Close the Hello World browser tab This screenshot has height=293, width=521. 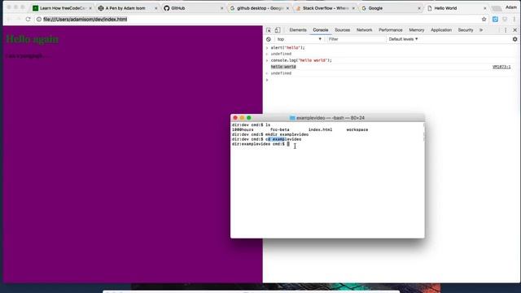485,8
